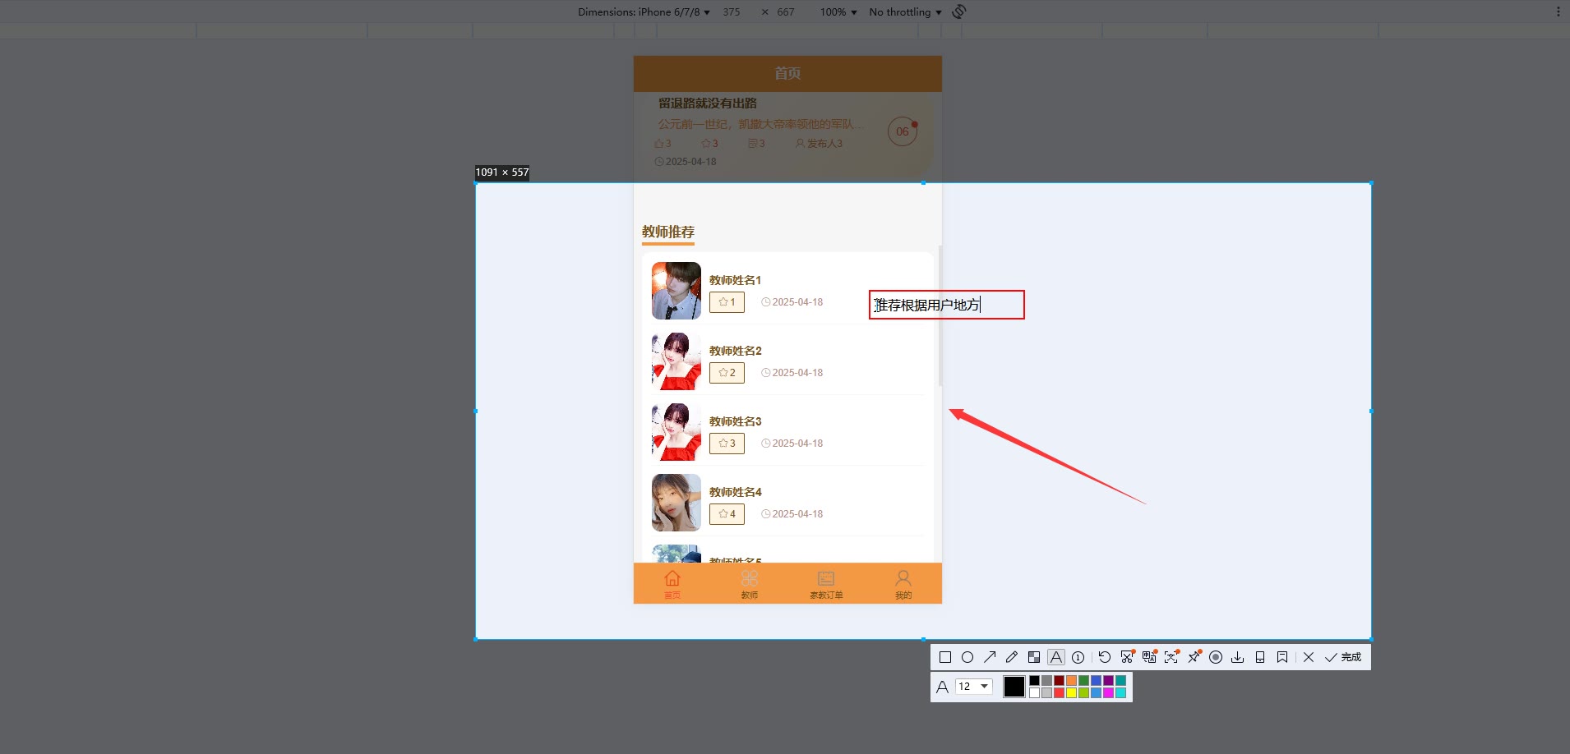
Task: Click the circled 06 date badge
Action: point(903,131)
